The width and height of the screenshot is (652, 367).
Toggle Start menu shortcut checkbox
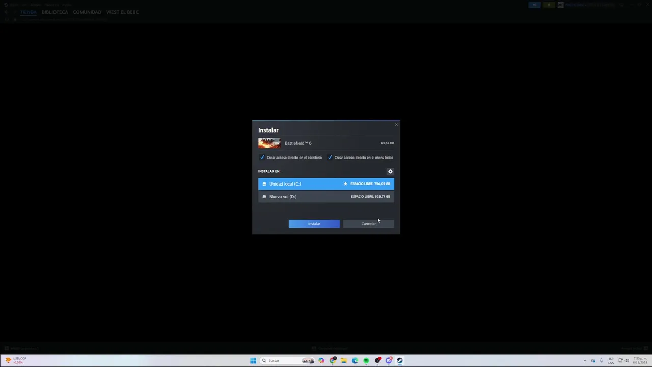(x=330, y=157)
